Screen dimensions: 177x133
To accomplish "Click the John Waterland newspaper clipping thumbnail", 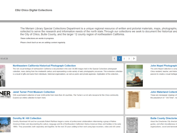I will tap(133, 100).
